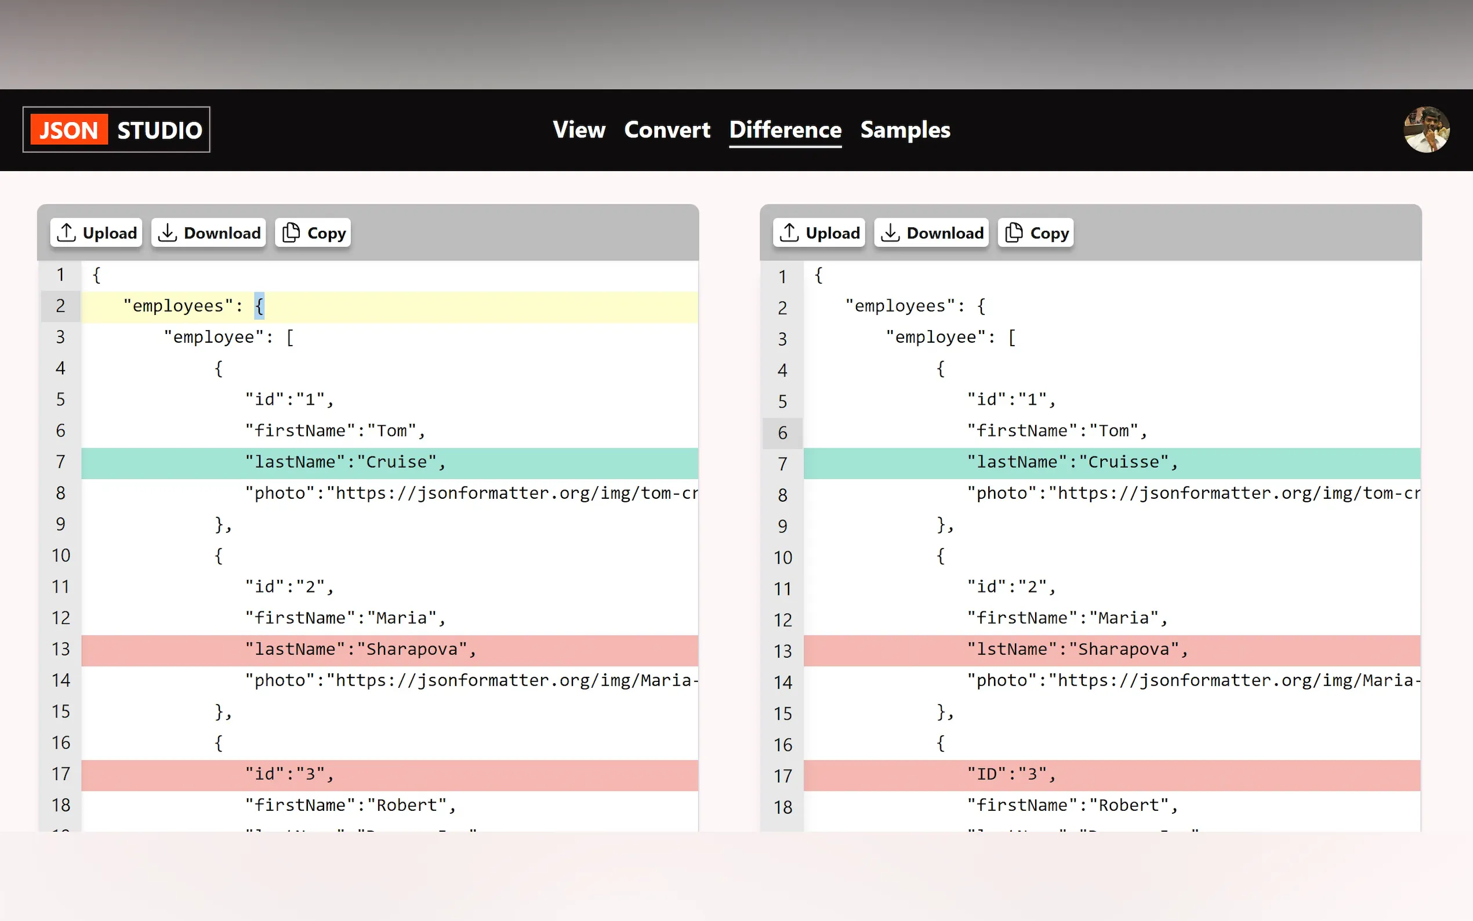Select the Difference tab

click(x=785, y=130)
